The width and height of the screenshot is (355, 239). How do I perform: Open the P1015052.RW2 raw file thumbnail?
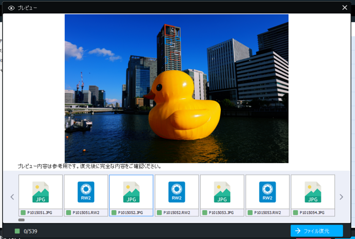(x=177, y=192)
